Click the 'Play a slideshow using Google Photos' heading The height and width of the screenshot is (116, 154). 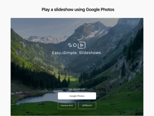[x=78, y=10]
